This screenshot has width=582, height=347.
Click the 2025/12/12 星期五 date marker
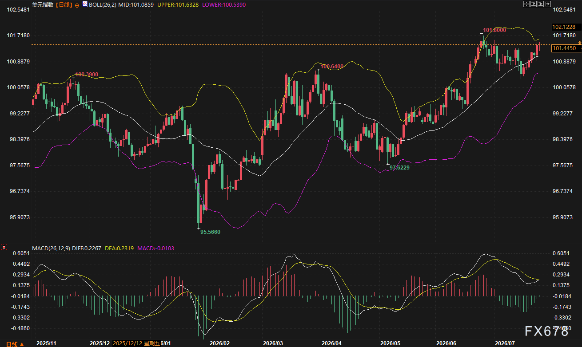[136, 343]
